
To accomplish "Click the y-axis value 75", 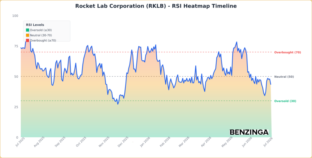I will [16, 46].
